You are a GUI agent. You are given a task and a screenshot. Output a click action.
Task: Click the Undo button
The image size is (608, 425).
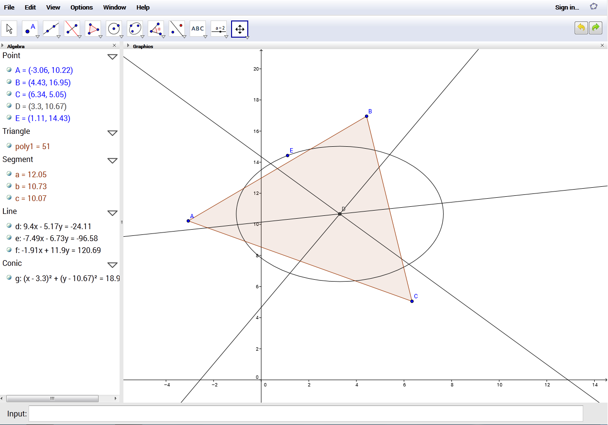[x=581, y=28]
